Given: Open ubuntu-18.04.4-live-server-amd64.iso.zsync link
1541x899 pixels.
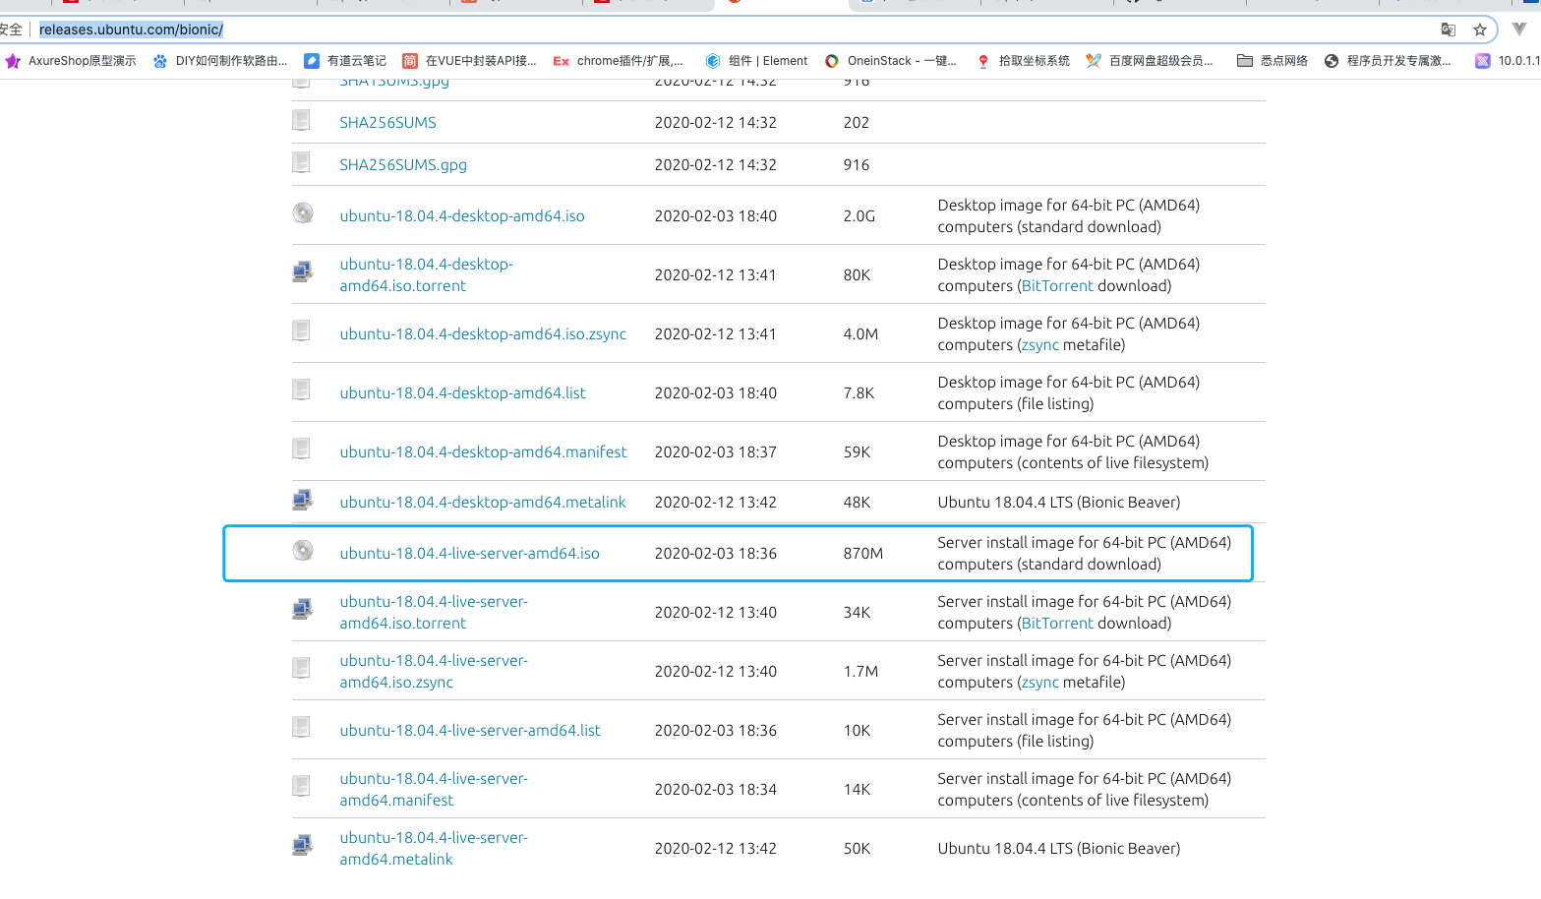Looking at the screenshot, I should 434,672.
